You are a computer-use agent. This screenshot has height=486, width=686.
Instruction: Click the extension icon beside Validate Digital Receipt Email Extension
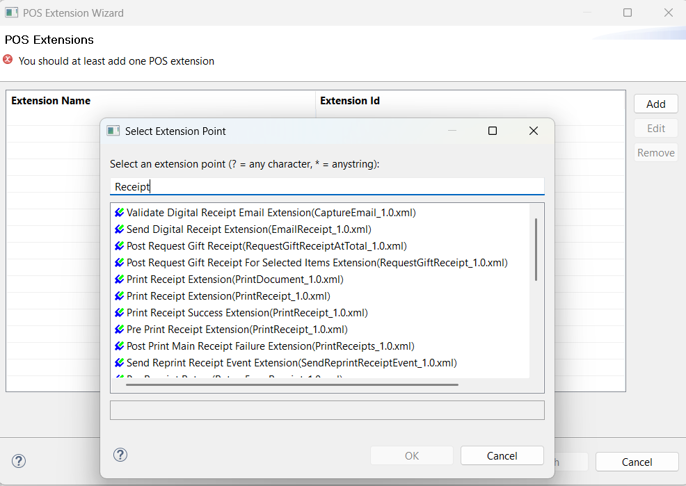[x=118, y=212]
